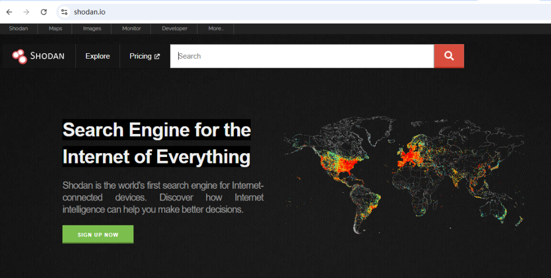This screenshot has width=551, height=278.
Task: Focus the Search input field
Action: pyautogui.click(x=302, y=56)
